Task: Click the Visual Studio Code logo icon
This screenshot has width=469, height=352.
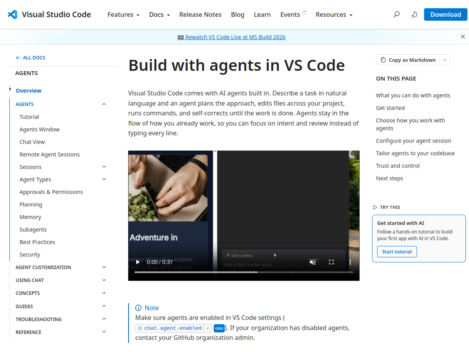Action: coord(12,14)
